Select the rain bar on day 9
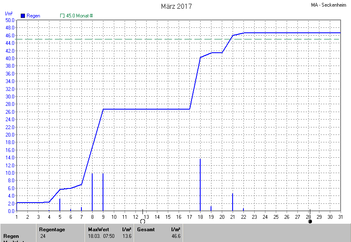Screen dimensions: 351x242 pos(103,192)
